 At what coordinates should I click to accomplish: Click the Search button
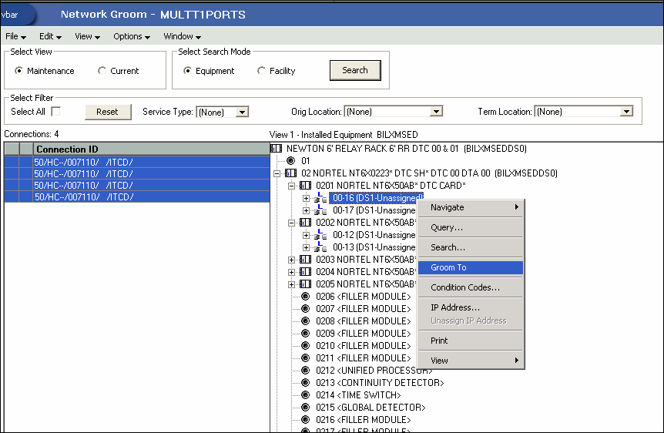[355, 70]
